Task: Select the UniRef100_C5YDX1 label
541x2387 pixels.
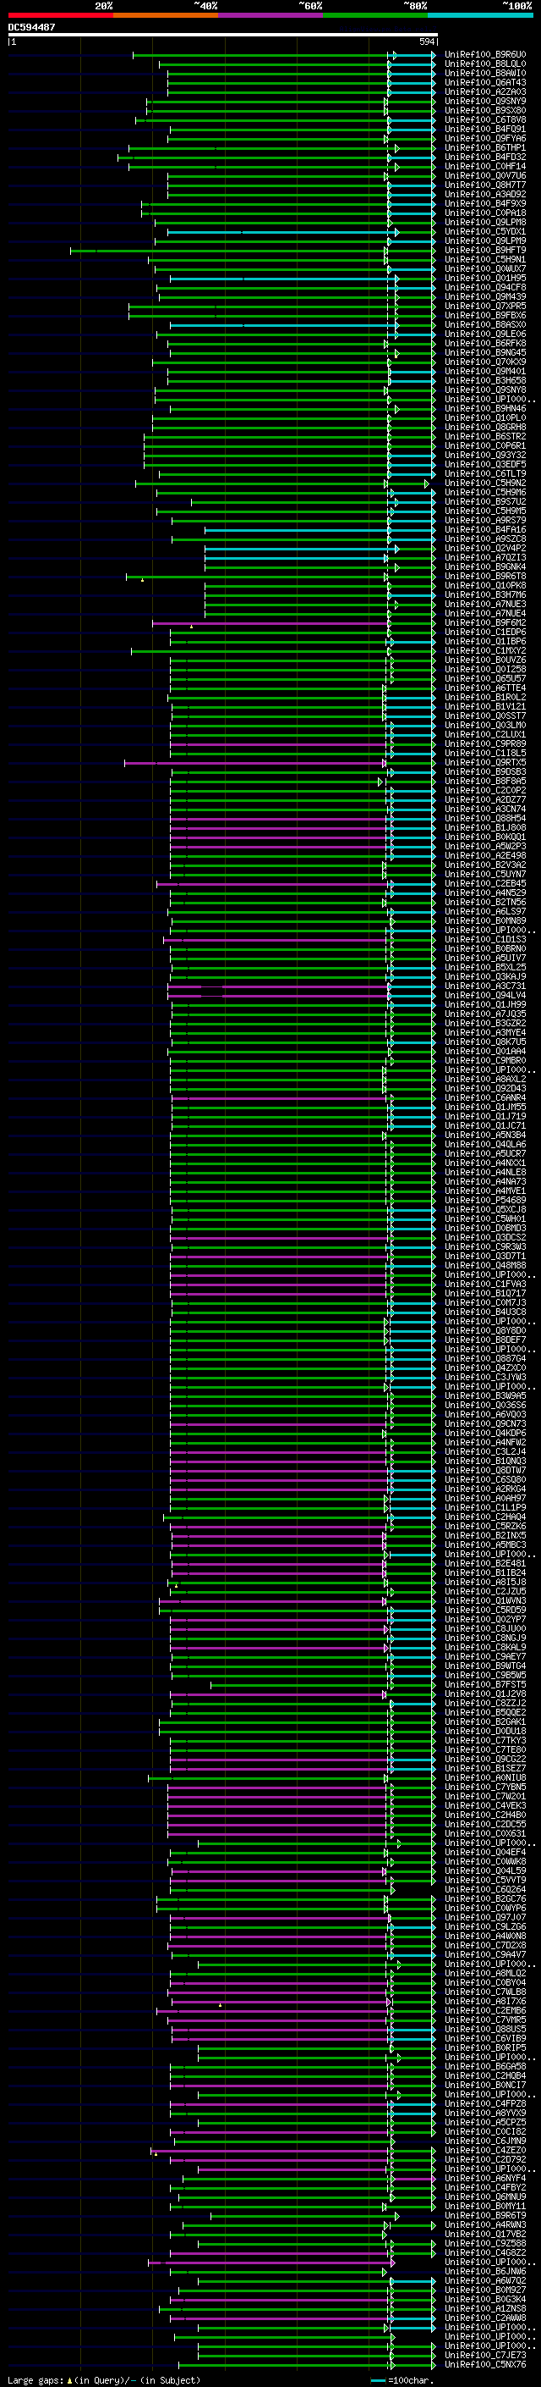Action: [484, 232]
